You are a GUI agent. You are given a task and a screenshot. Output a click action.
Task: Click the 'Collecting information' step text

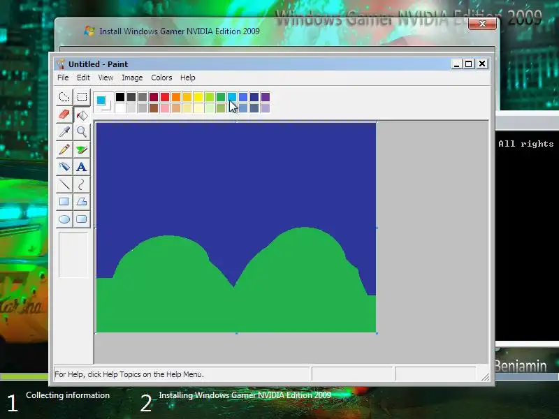68,395
